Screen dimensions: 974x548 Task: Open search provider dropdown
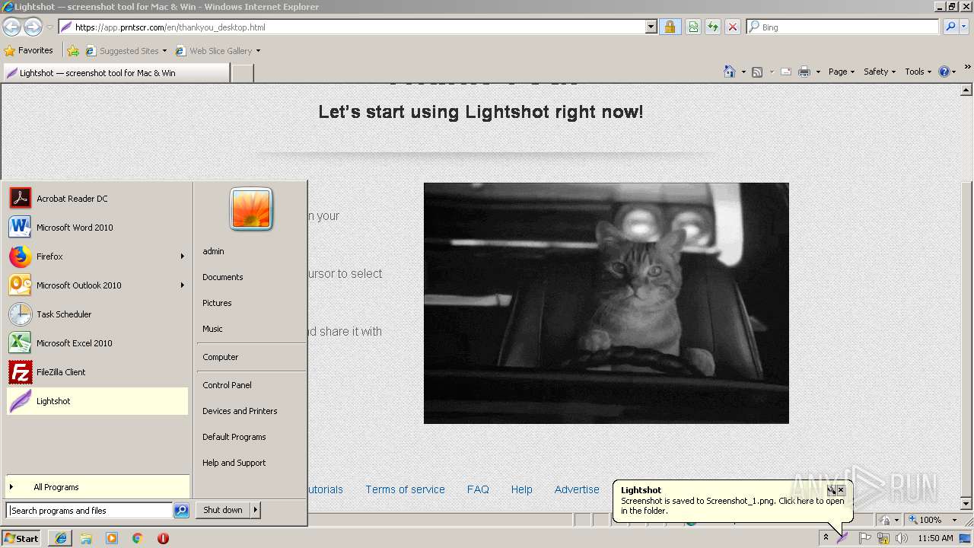(x=964, y=27)
